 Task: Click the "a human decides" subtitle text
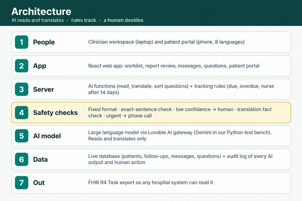(123, 20)
